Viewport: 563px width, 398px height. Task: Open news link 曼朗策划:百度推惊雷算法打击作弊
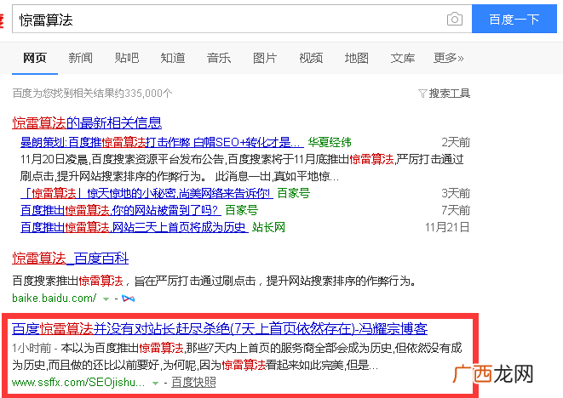(x=162, y=142)
